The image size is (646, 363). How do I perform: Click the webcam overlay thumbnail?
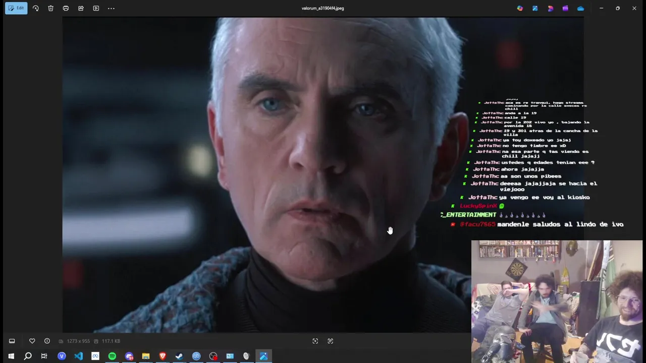click(557, 301)
